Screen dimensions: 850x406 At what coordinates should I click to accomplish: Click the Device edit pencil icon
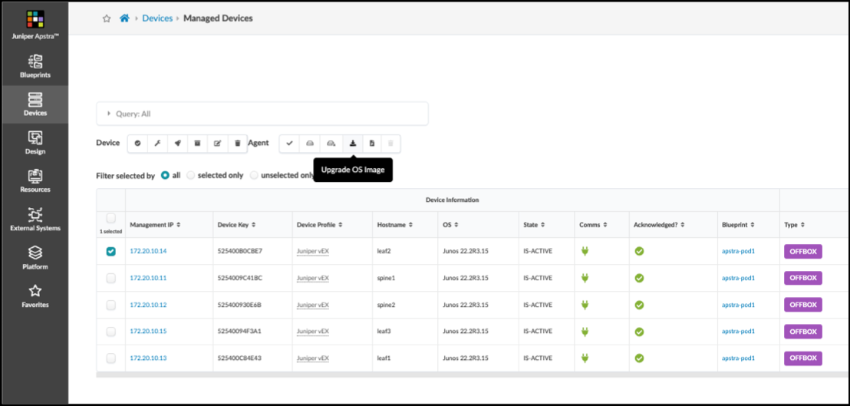point(218,143)
